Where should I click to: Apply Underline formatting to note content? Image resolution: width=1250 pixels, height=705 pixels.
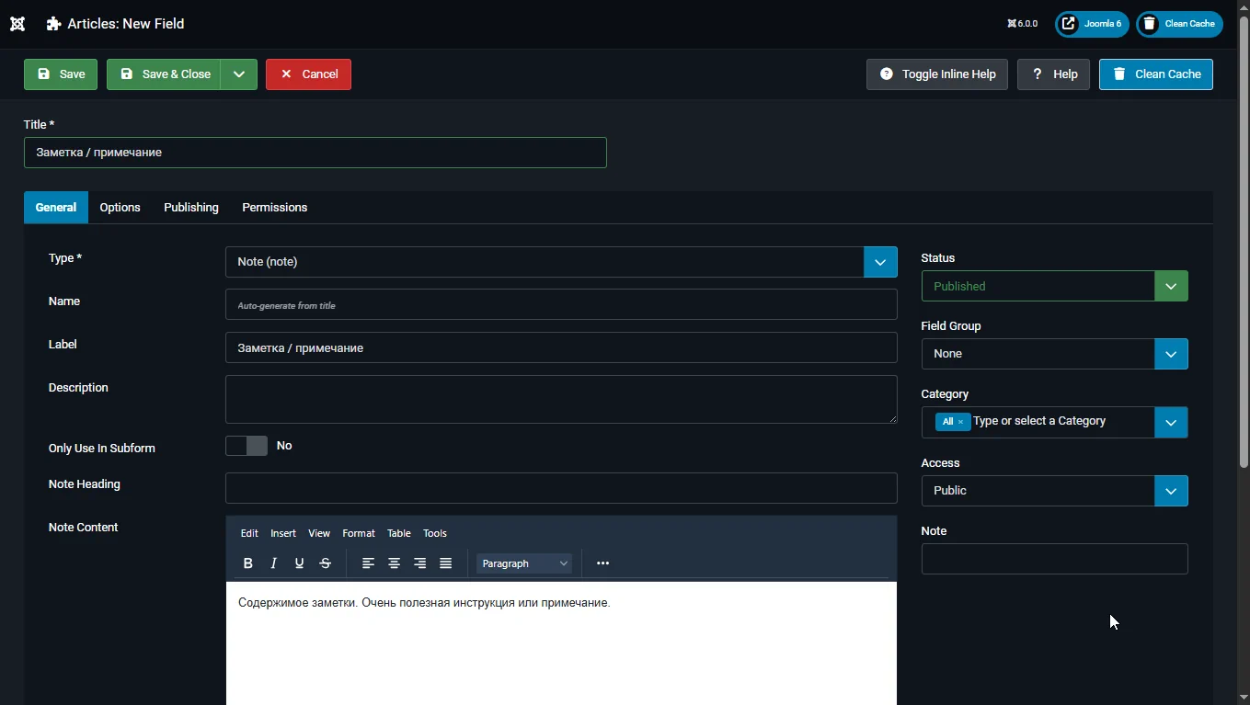tap(299, 563)
